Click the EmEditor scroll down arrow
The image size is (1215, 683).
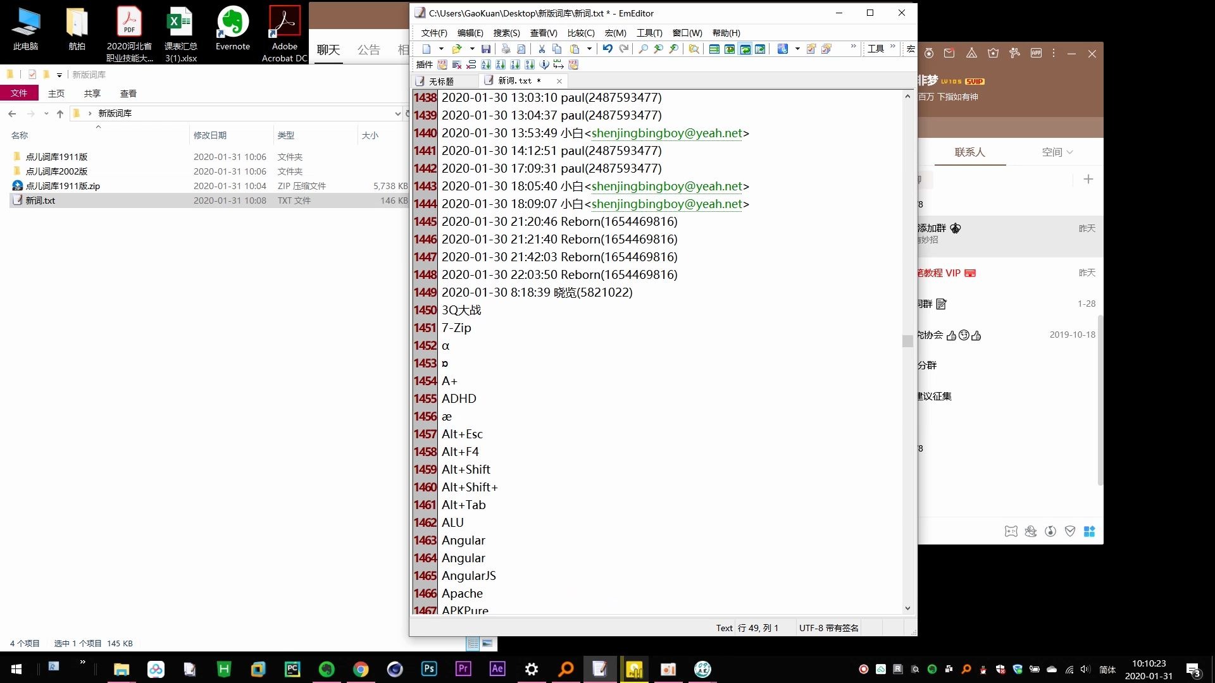[907, 608]
